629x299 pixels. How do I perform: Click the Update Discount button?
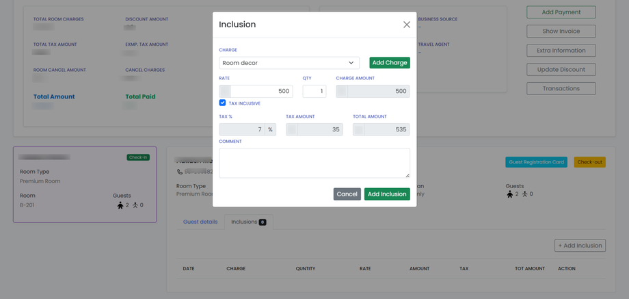tap(561, 70)
